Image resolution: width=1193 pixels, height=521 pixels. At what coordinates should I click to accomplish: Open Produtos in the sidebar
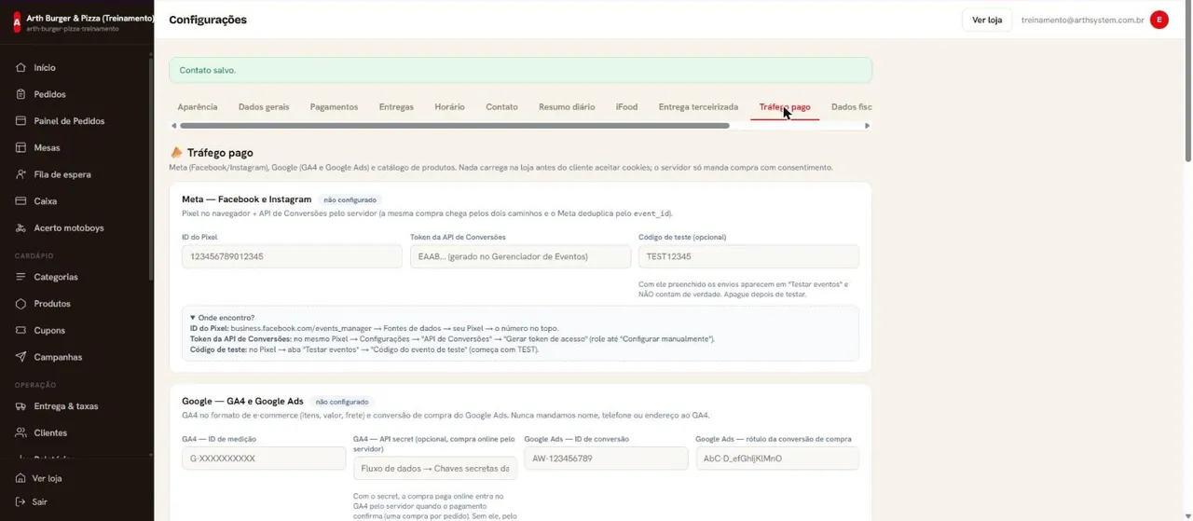point(52,304)
